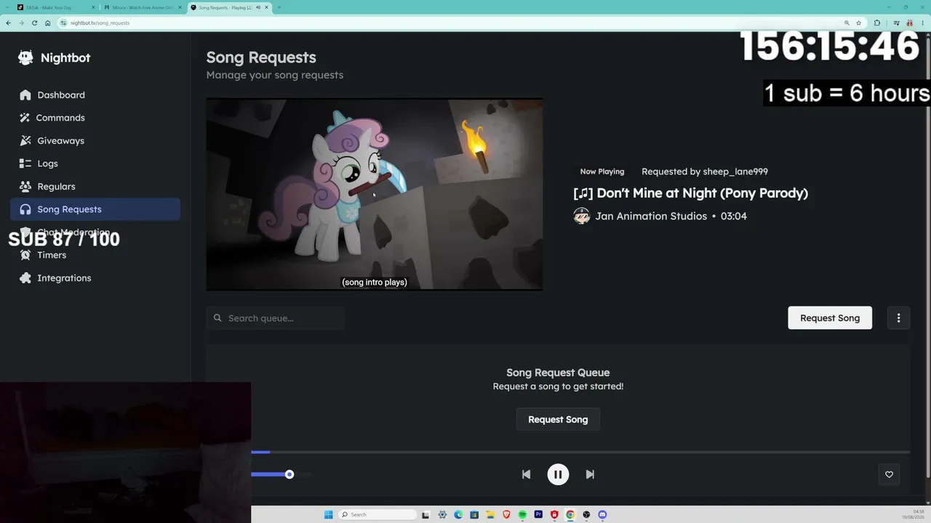The image size is (931, 523).
Task: Open the Regulars page
Action: point(95,187)
